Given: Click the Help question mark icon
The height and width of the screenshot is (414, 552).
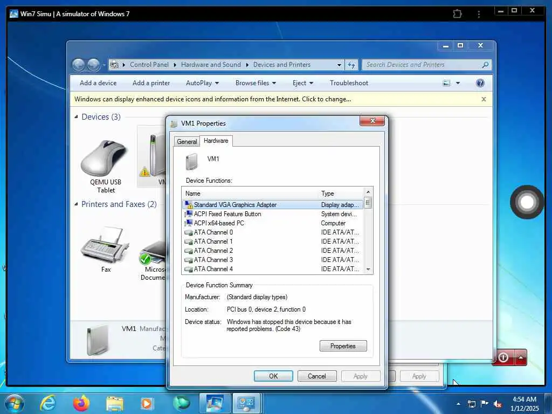Looking at the screenshot, I should [480, 83].
